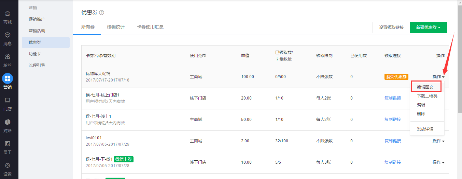462x179 pixels.
Task: Switch to the 卡券使用汇总 tab
Action: click(x=150, y=27)
